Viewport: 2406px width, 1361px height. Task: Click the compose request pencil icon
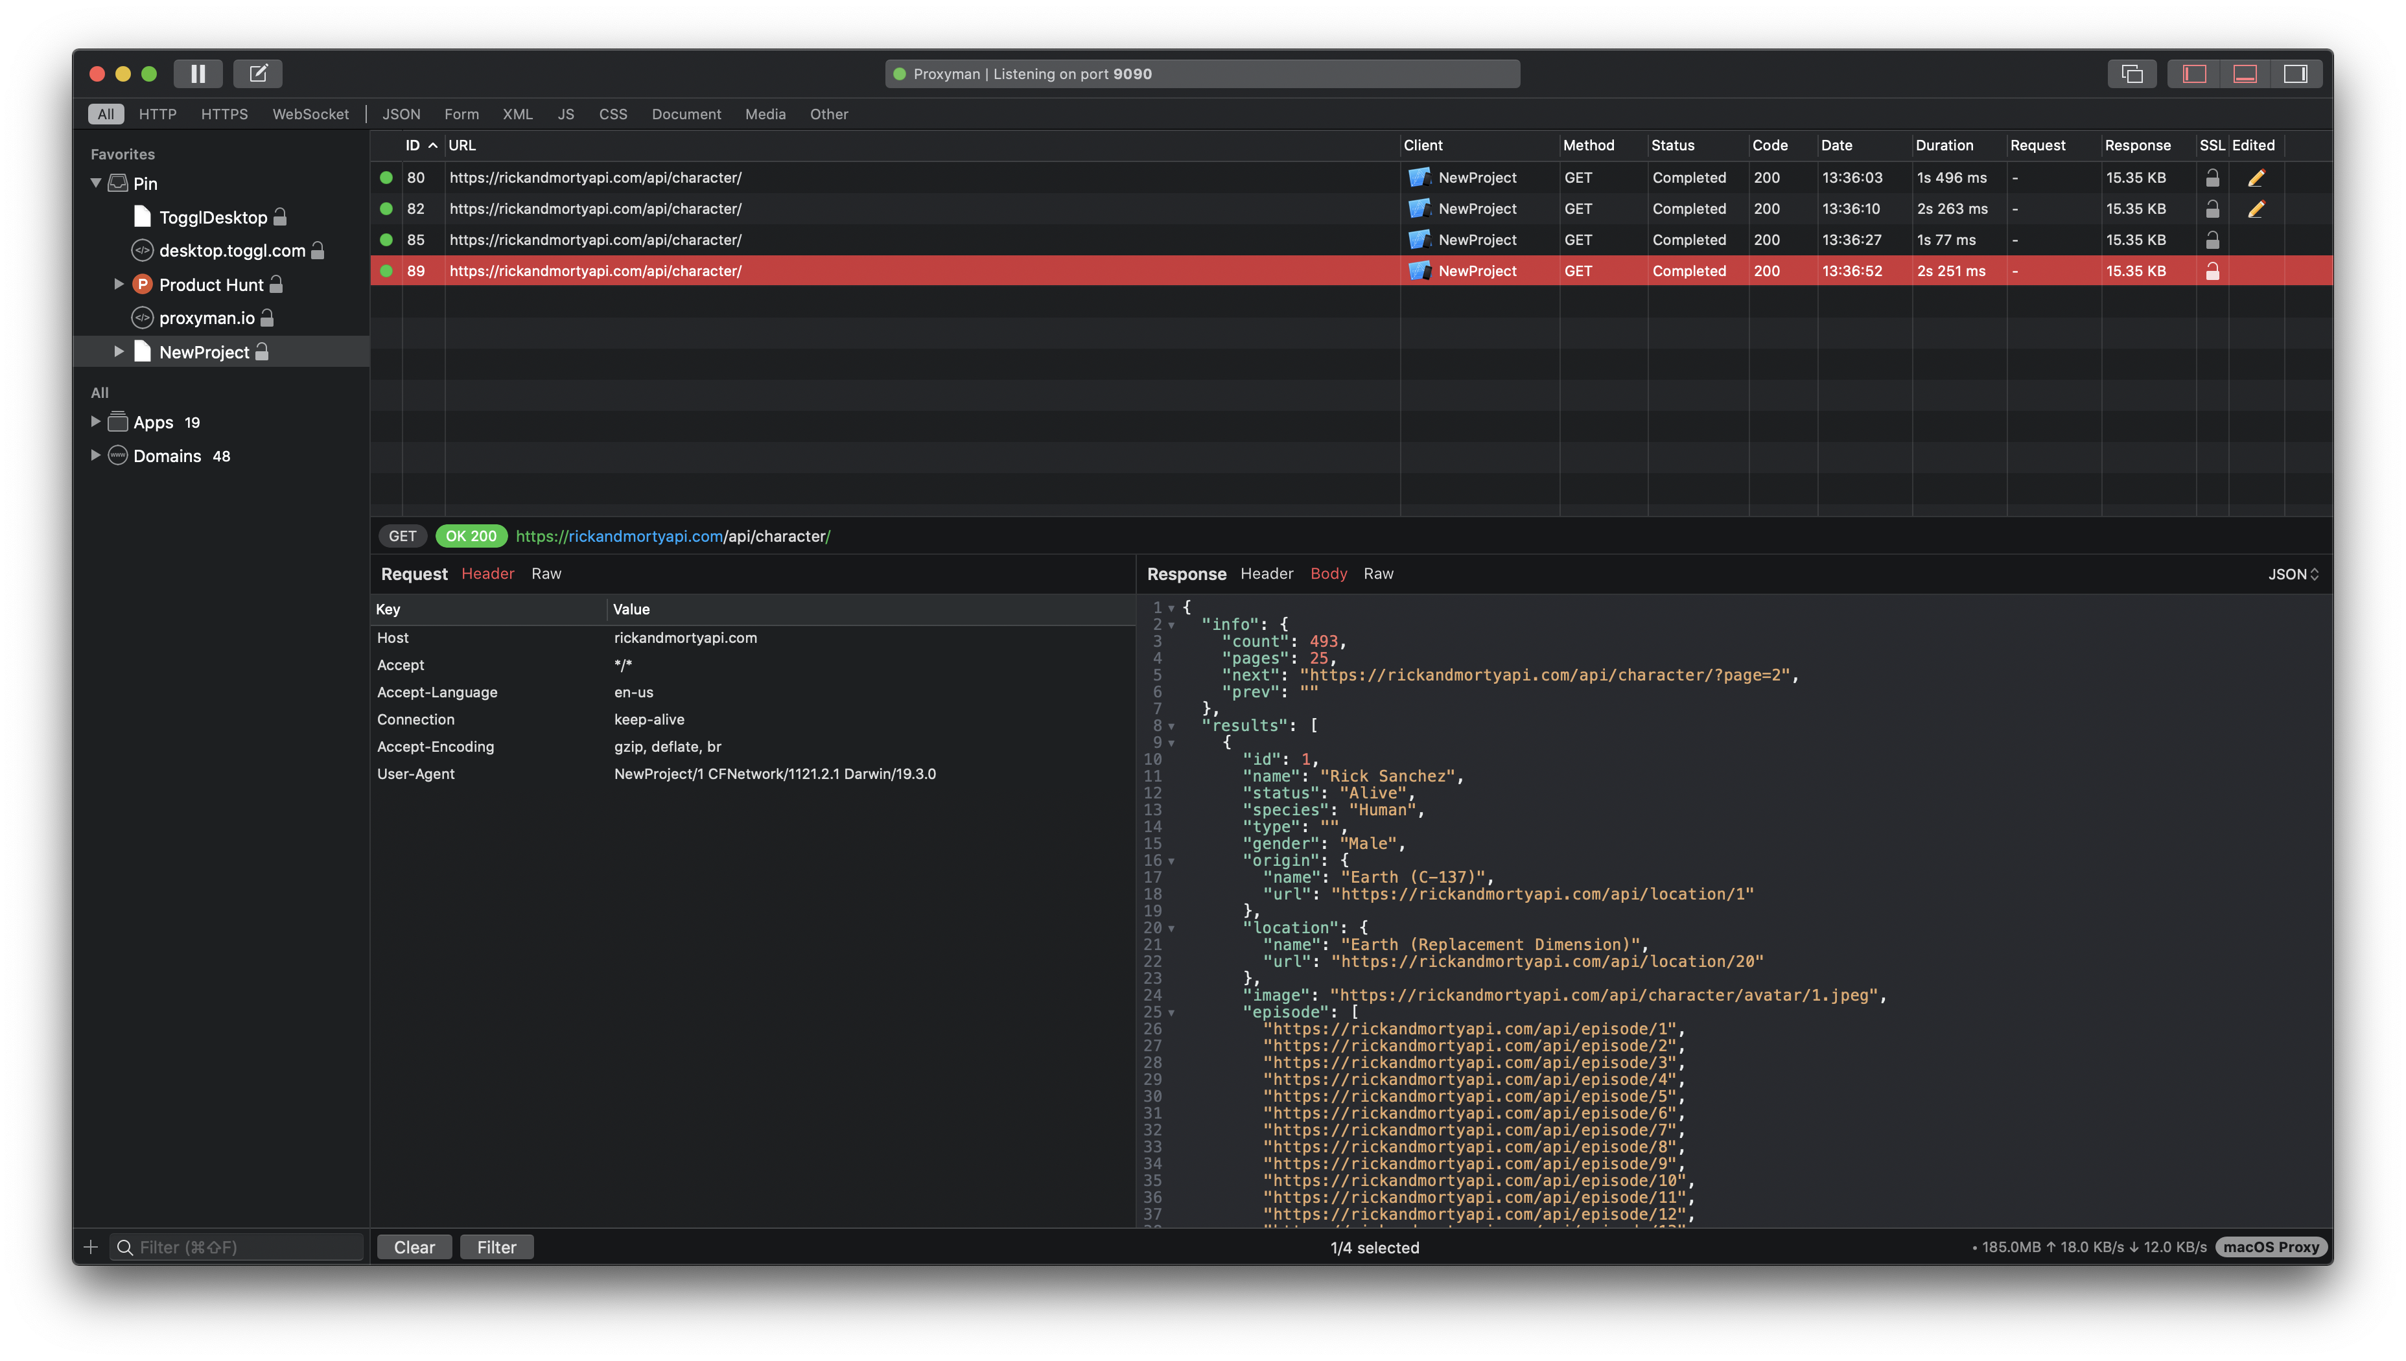[258, 74]
